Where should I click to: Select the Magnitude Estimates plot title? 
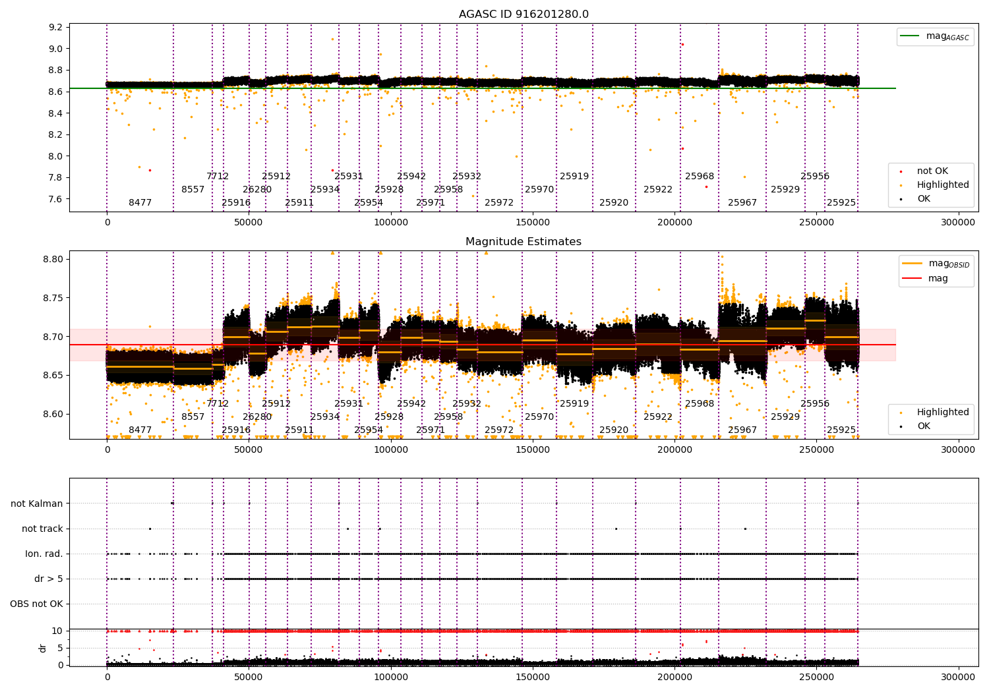pos(524,242)
